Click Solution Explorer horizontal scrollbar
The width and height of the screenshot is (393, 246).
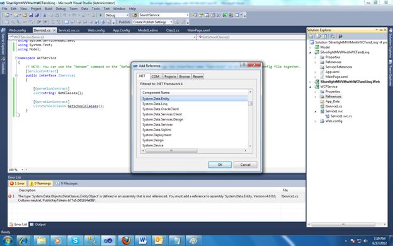point(347,225)
